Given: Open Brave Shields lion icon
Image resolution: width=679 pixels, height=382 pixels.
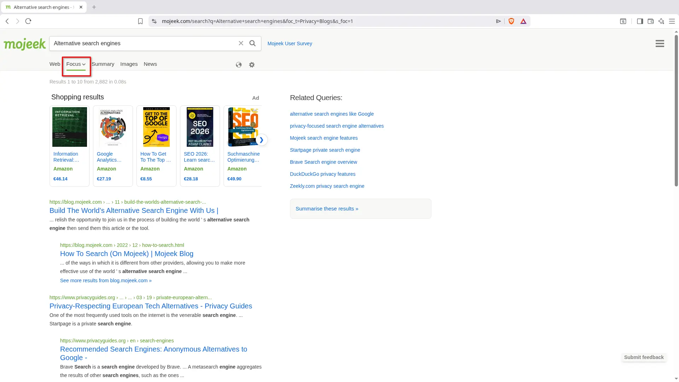Looking at the screenshot, I should 511,21.
